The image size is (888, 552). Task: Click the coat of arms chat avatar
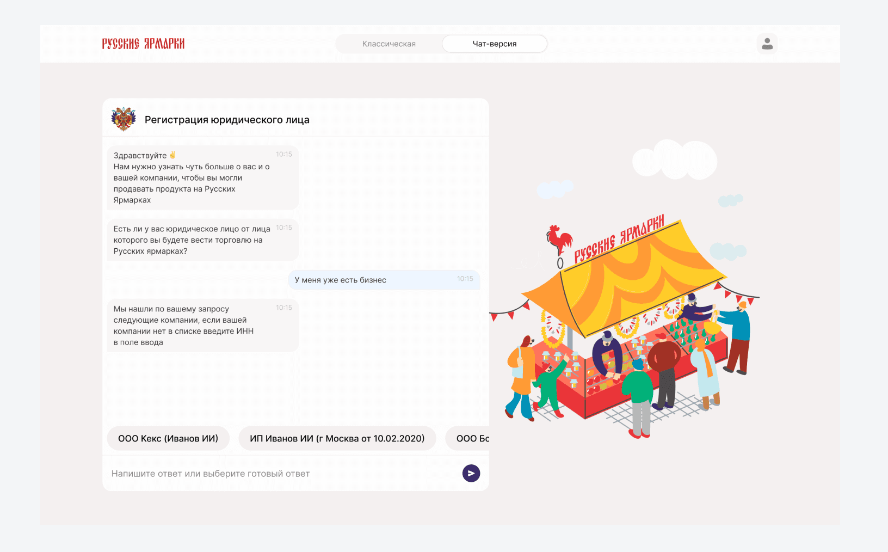[x=124, y=119]
